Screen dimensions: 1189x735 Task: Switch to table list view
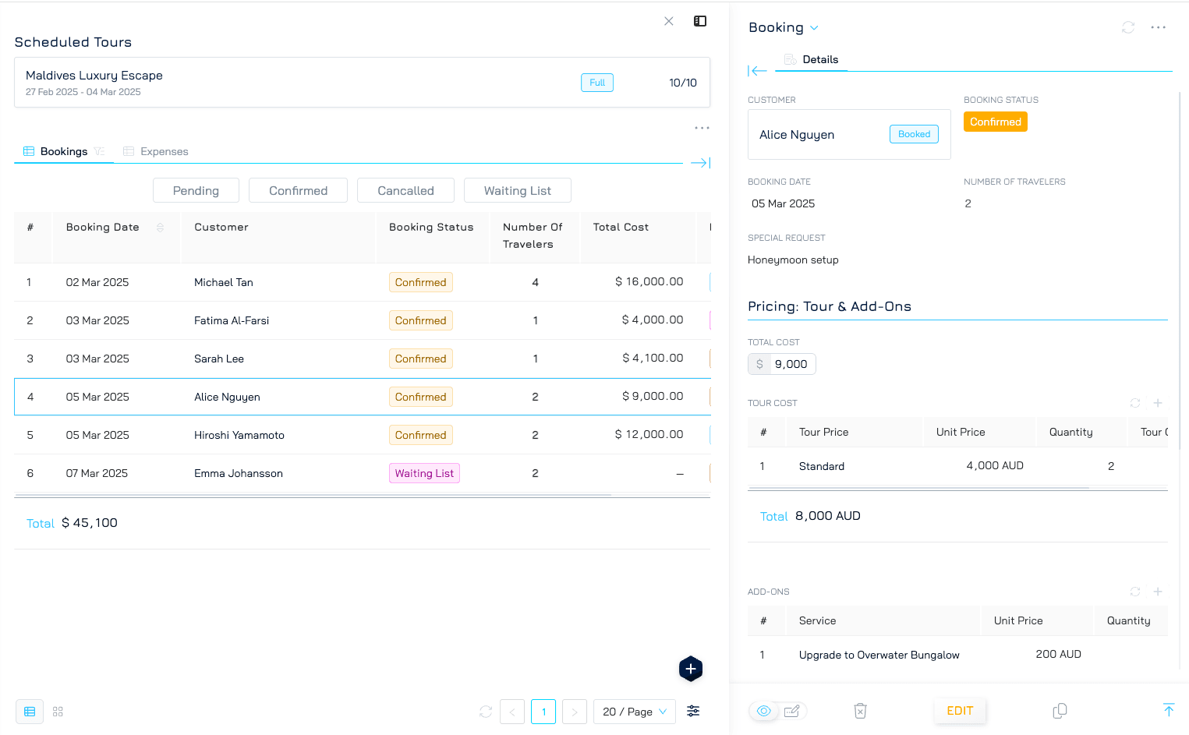click(30, 712)
